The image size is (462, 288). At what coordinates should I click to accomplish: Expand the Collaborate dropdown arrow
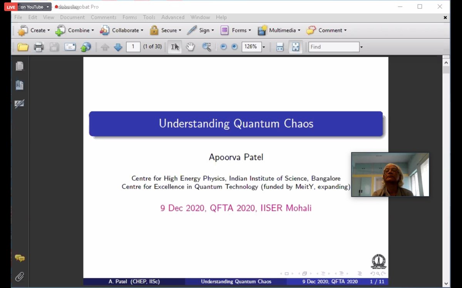coord(142,30)
